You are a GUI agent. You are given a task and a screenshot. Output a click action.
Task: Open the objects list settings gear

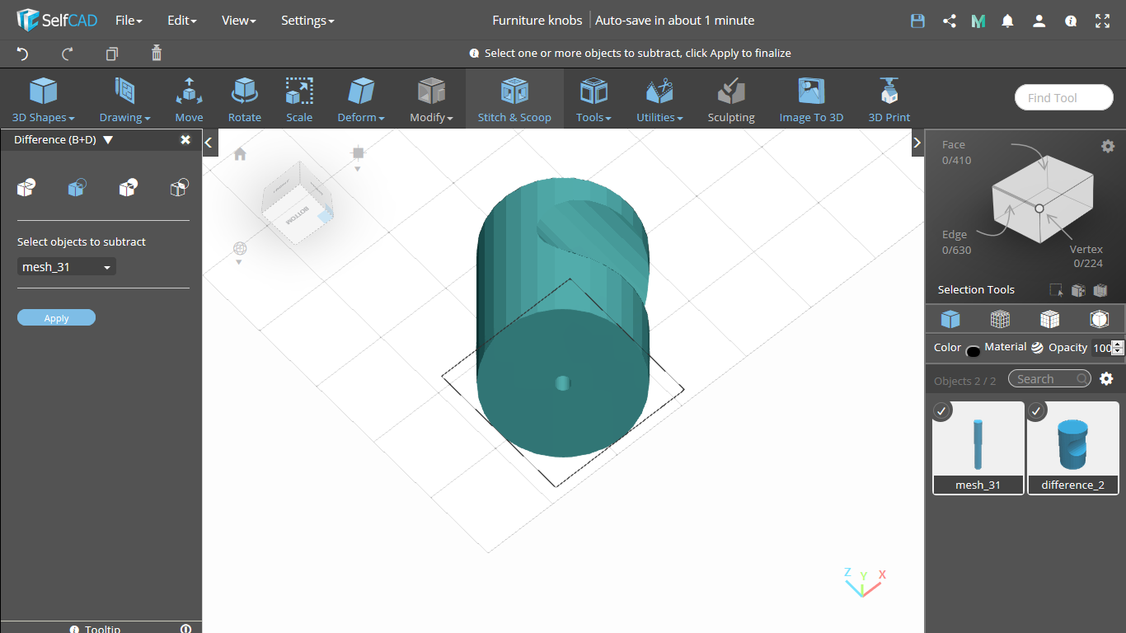pos(1106,379)
